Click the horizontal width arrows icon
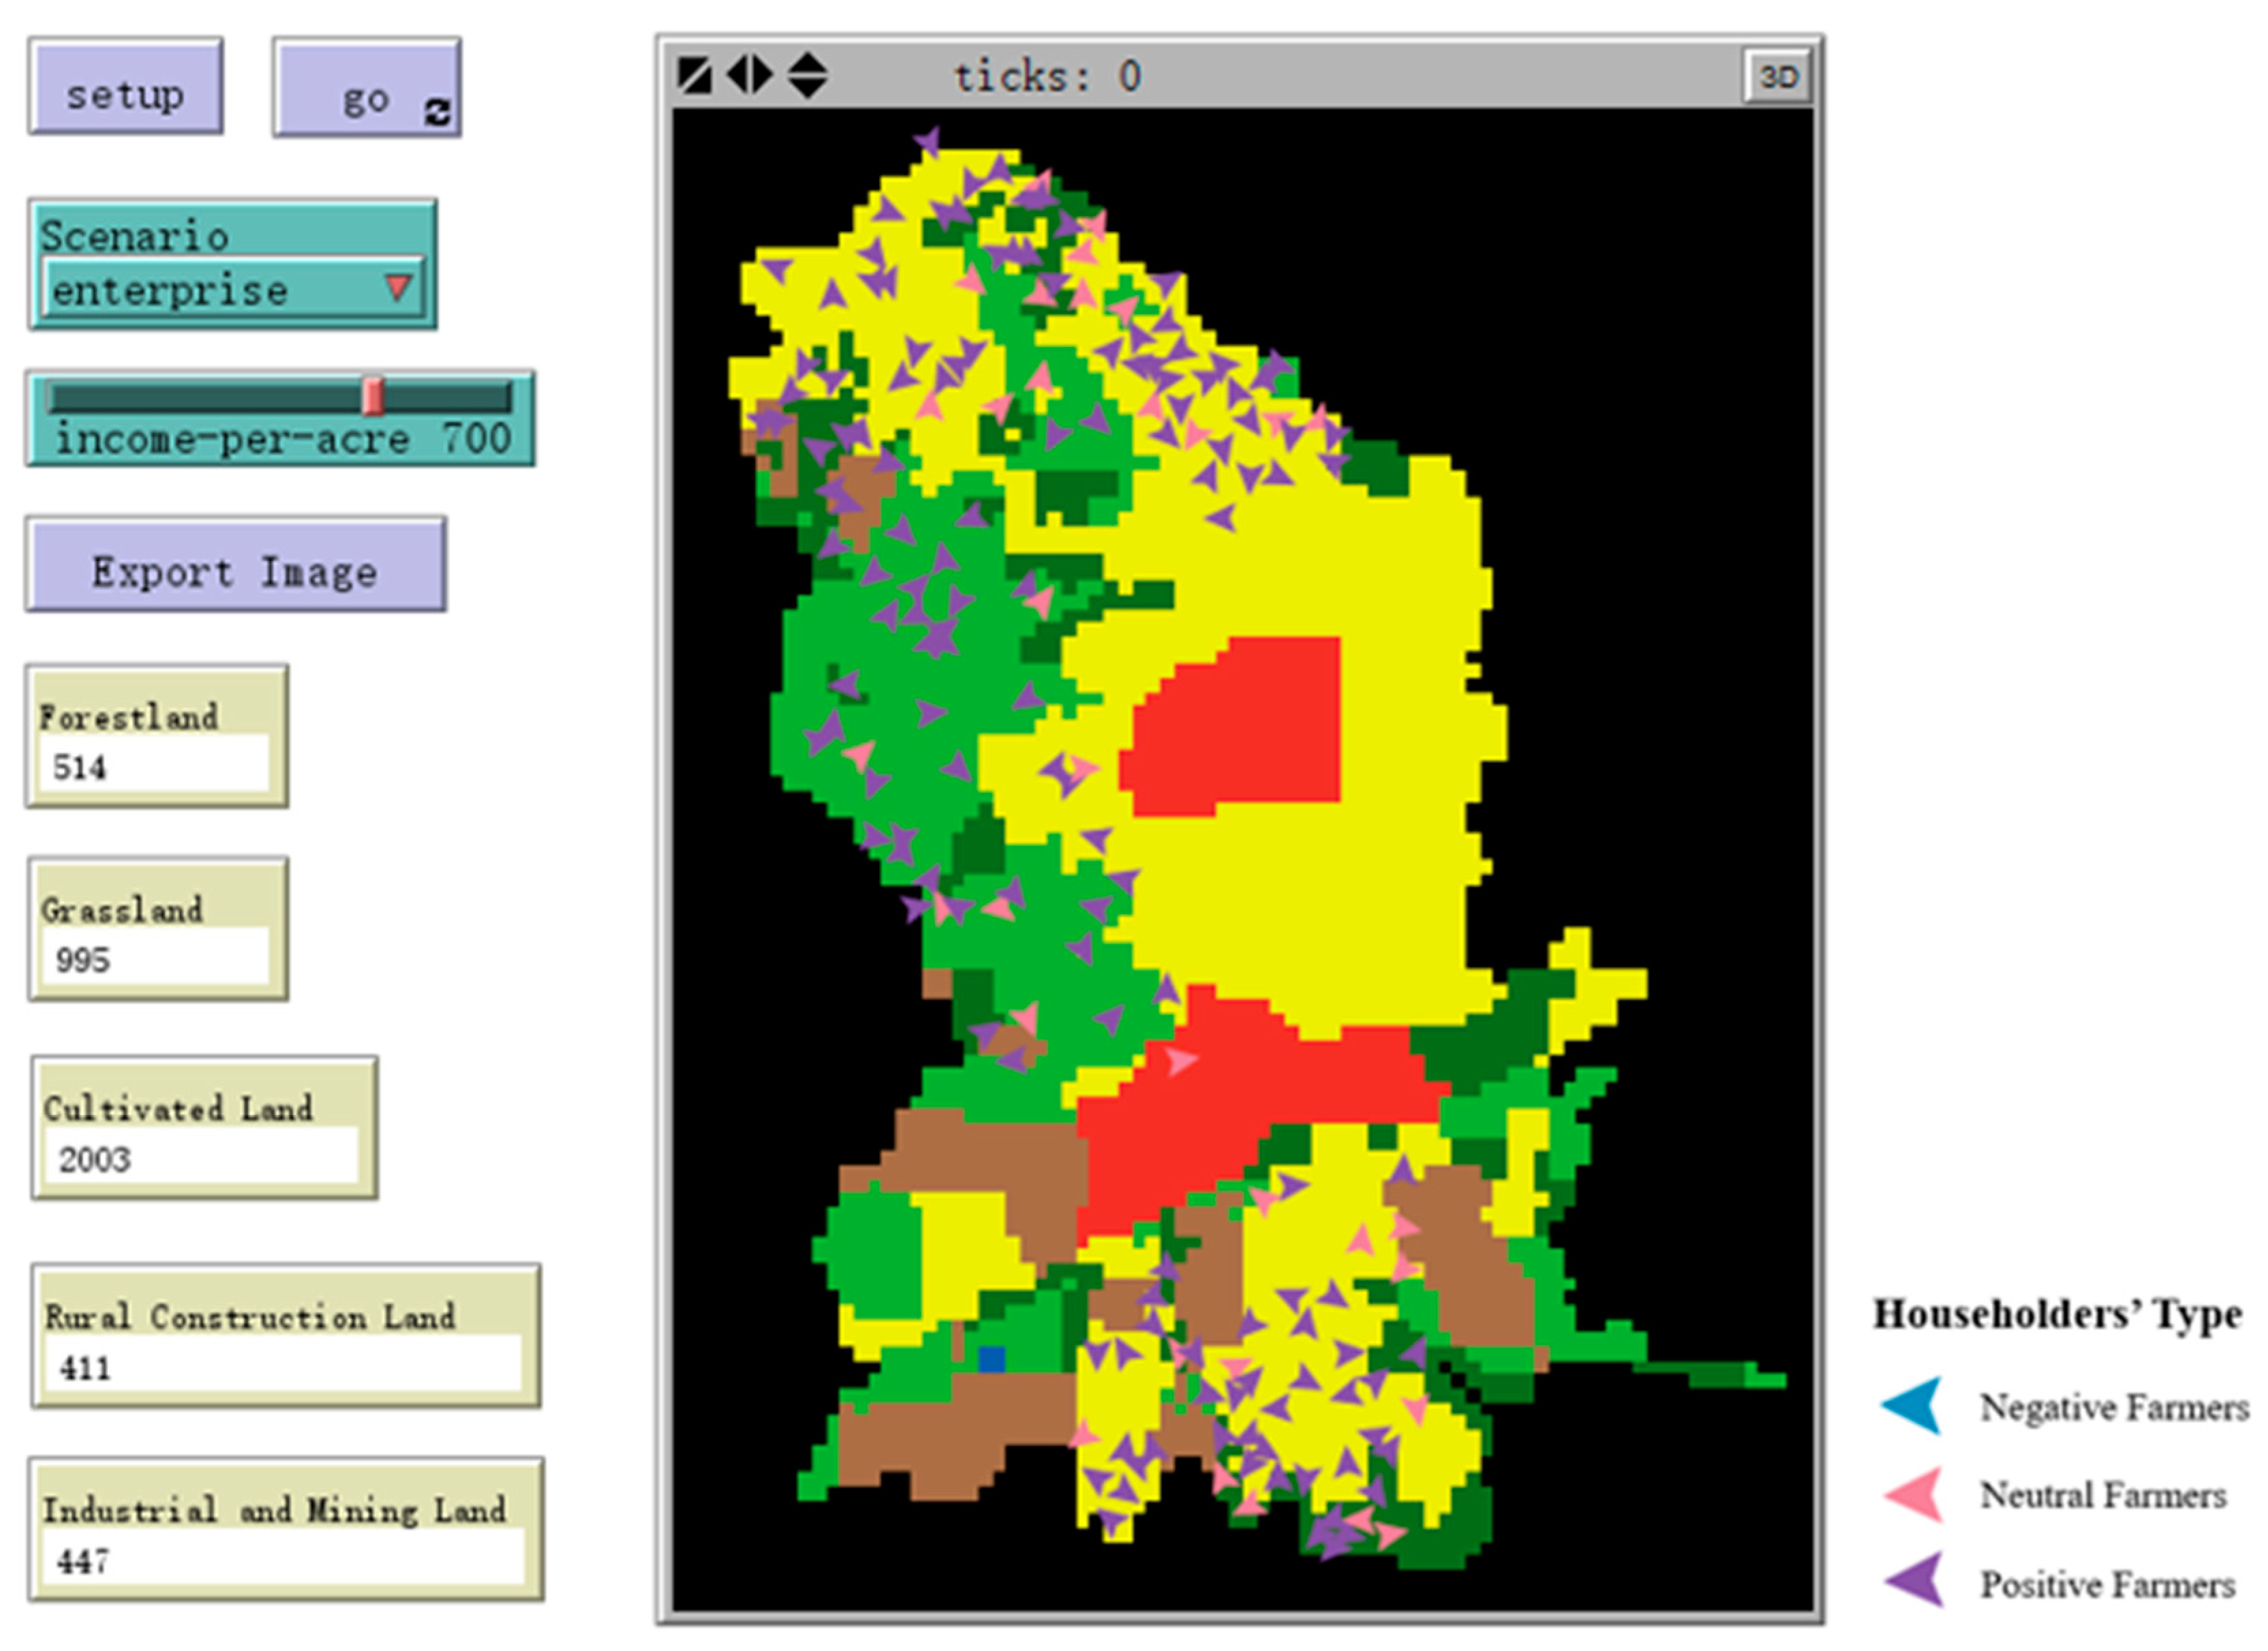This screenshot has height=1651, width=2268. 749,75
